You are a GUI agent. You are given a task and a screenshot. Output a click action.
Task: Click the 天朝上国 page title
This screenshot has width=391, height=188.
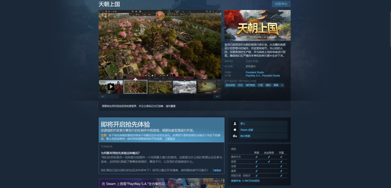[x=109, y=4]
